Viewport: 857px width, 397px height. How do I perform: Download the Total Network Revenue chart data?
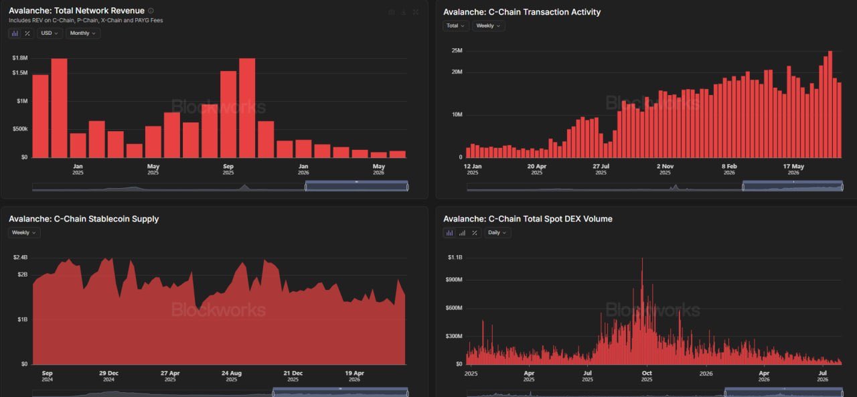404,12
